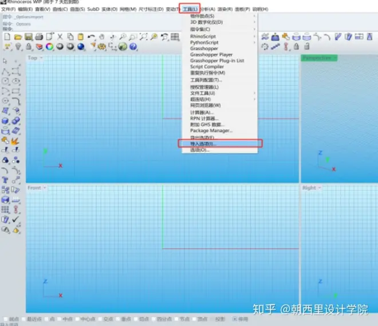This screenshot has width=378, height=326.
Task: Click the New file icon
Action: tap(7, 37)
